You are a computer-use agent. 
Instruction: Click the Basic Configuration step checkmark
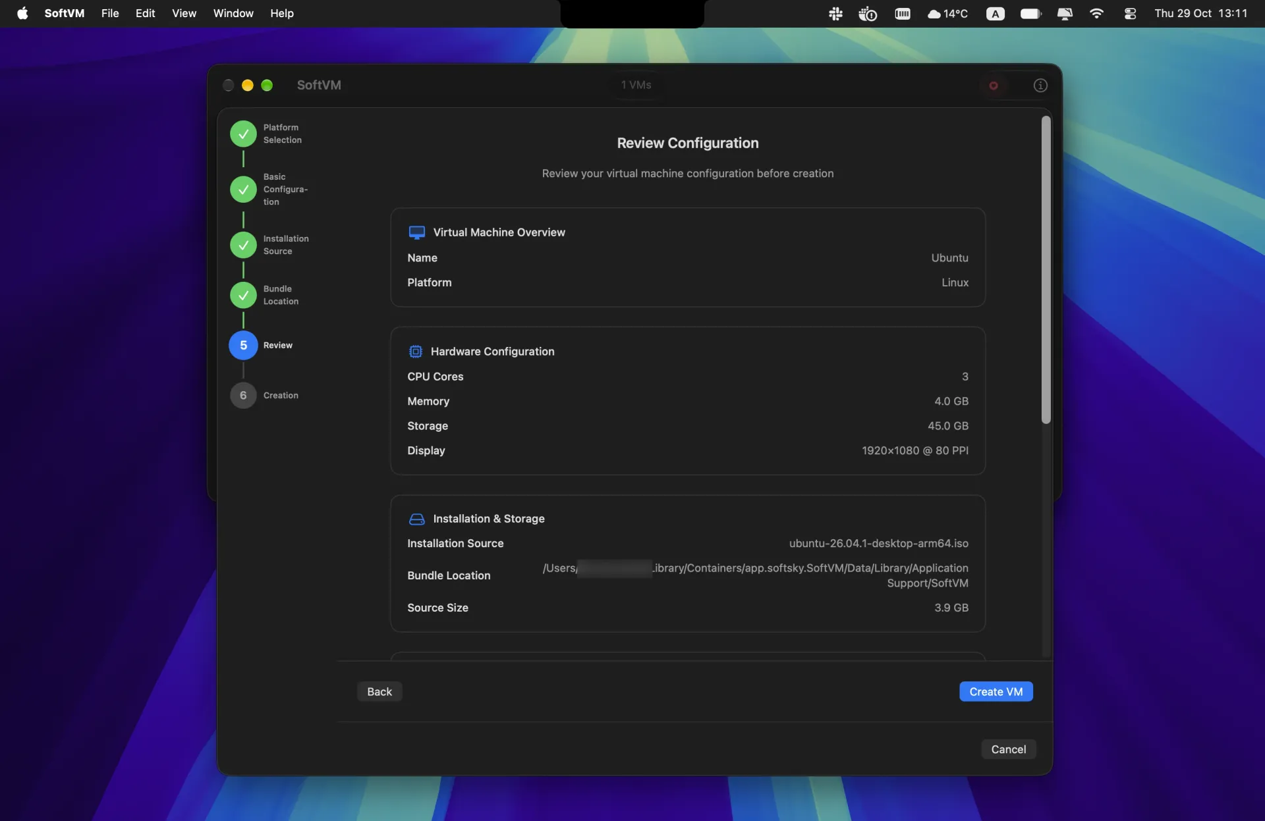pos(243,189)
